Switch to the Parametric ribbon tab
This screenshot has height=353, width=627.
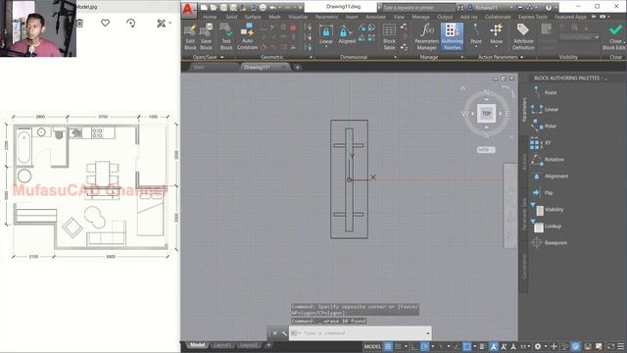tap(326, 17)
